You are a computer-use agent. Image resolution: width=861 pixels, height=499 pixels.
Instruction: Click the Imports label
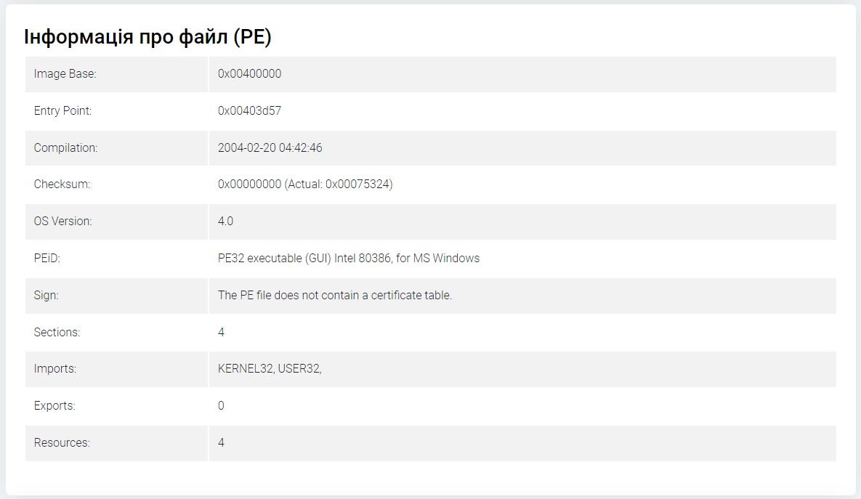coord(55,369)
